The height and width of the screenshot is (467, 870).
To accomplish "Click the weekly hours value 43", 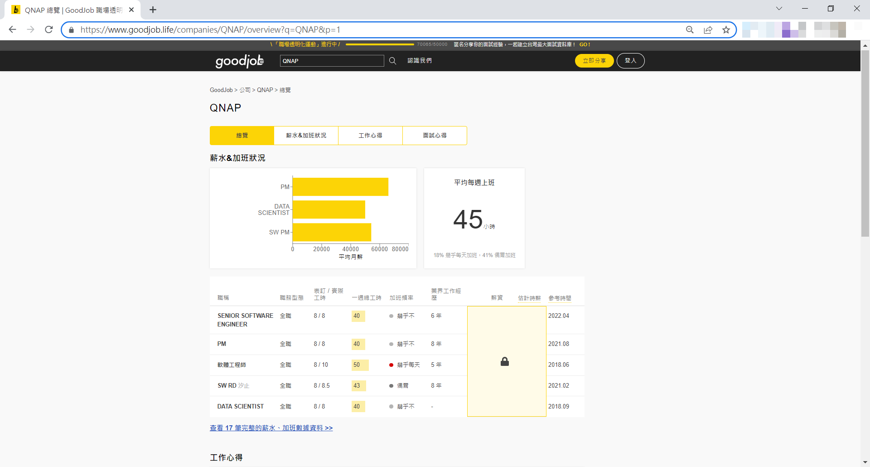I will tap(358, 386).
